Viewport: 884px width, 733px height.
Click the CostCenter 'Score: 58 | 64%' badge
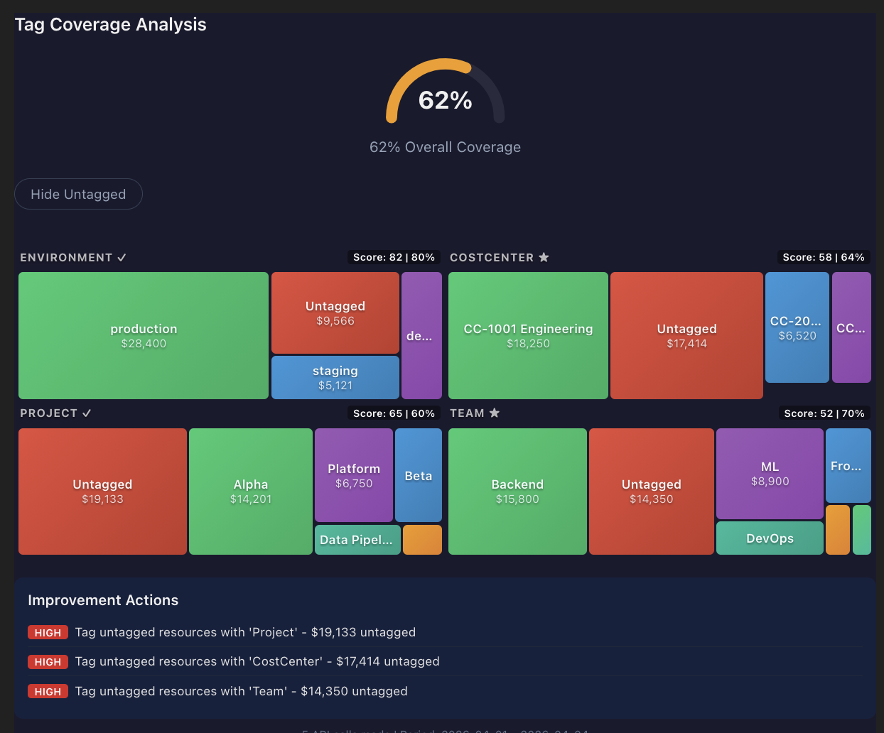[824, 257]
